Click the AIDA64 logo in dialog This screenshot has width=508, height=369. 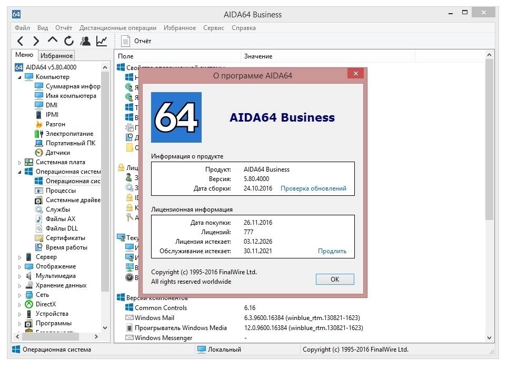point(176,117)
